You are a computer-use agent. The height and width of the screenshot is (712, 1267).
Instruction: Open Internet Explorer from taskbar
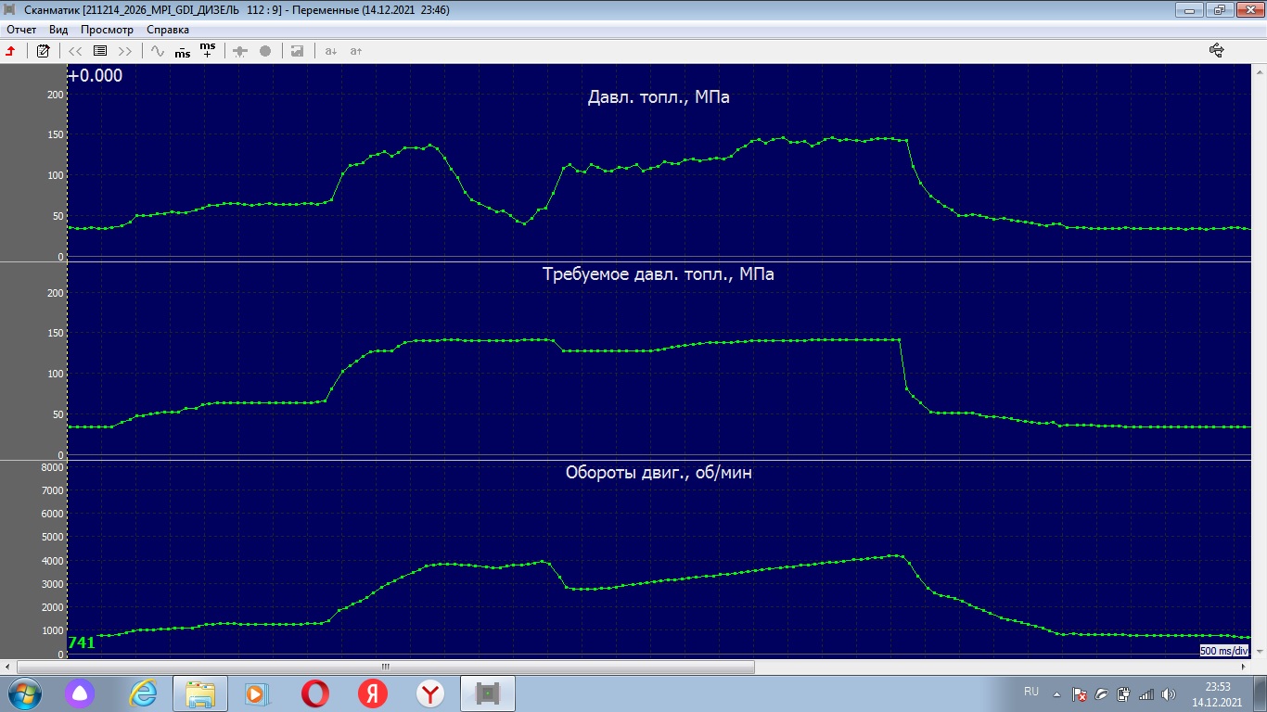tap(143, 693)
